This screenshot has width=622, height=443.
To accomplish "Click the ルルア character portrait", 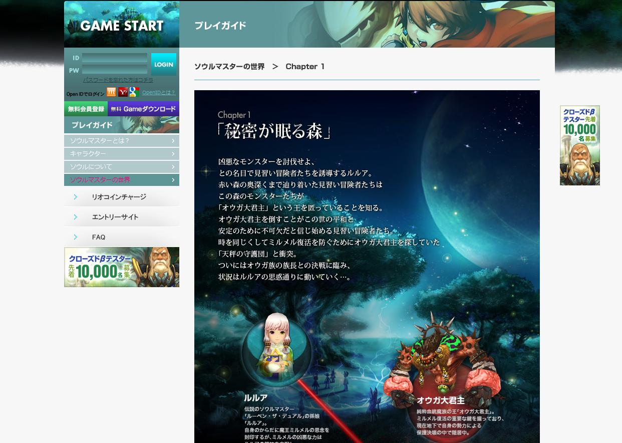I will (276, 351).
